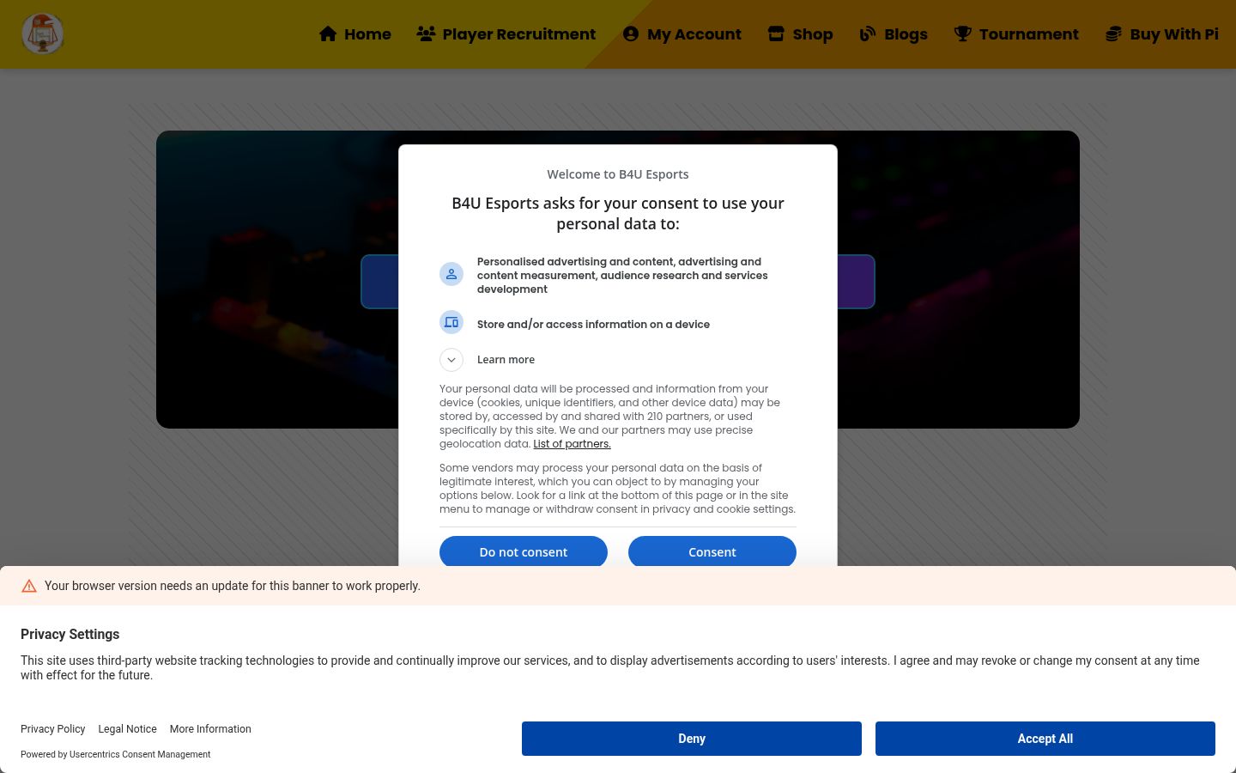Open Player Recruitment in the navigation
1236x773 pixels.
pyautogui.click(x=506, y=34)
